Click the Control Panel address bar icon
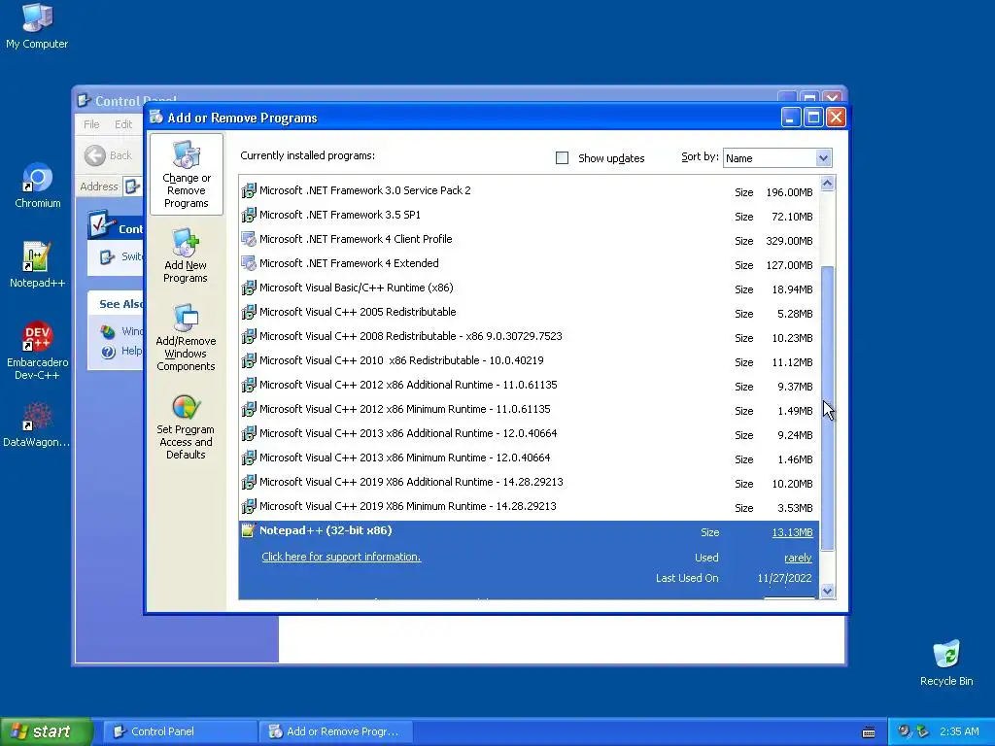 (x=132, y=186)
